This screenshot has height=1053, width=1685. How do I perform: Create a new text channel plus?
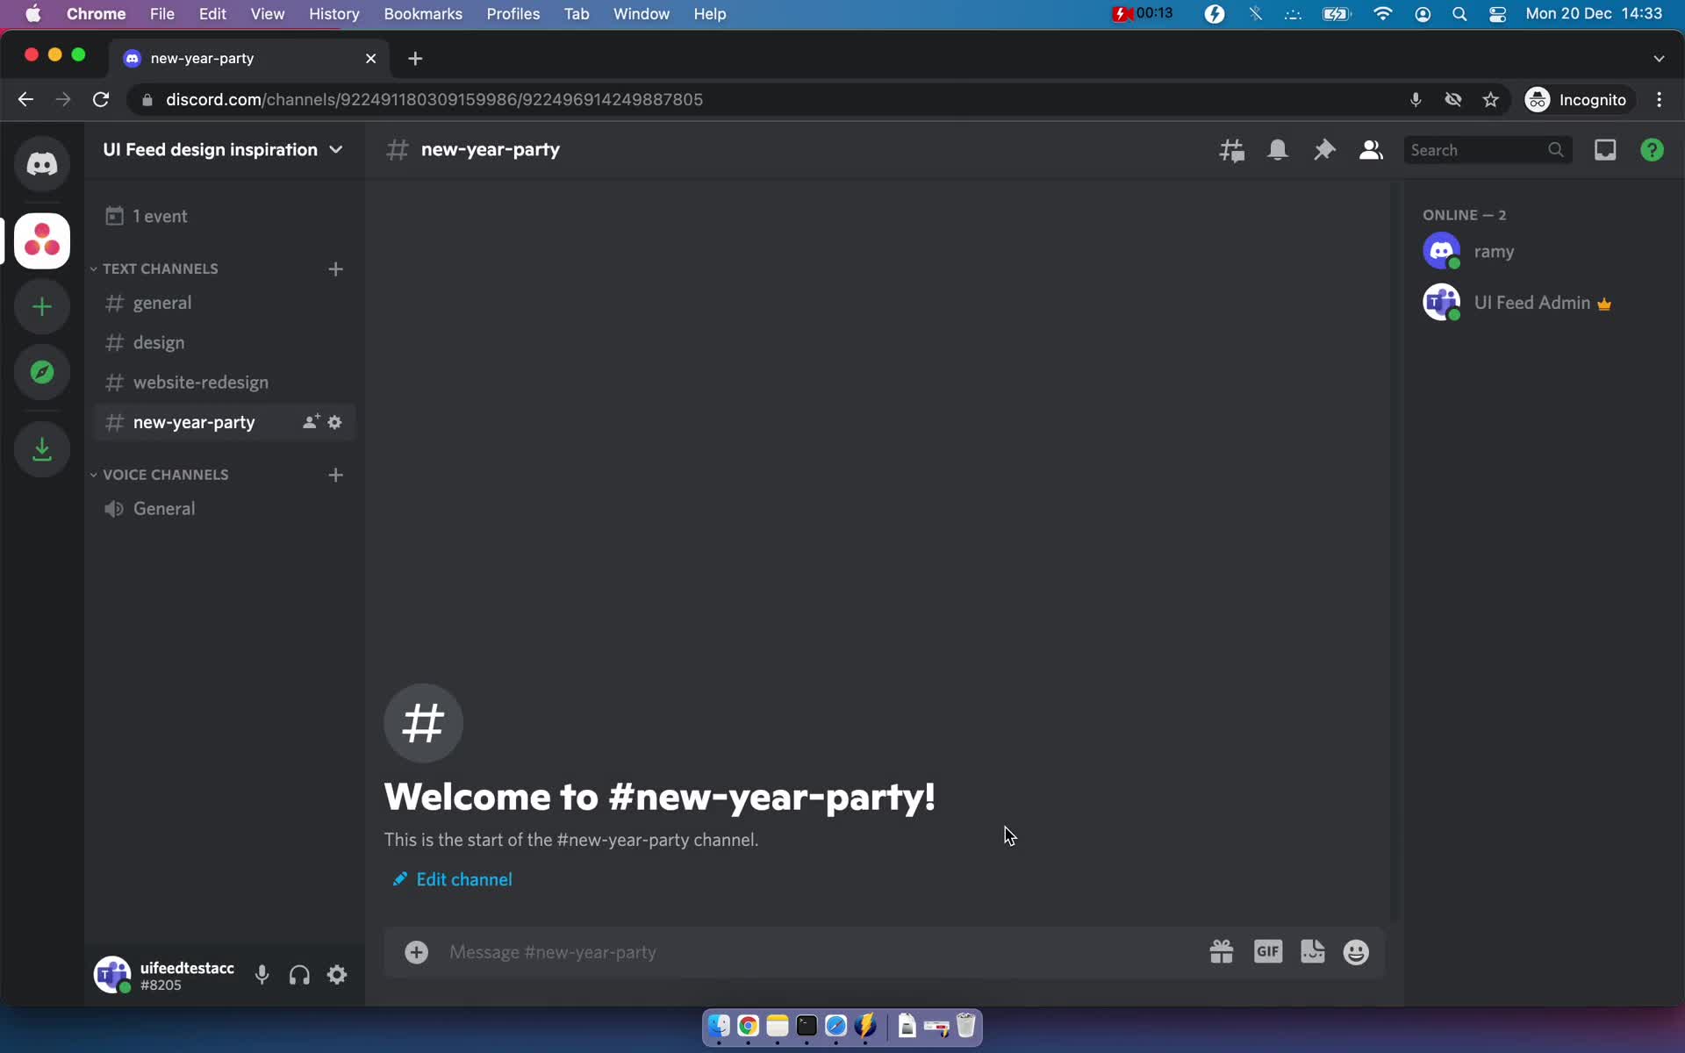pos(335,269)
